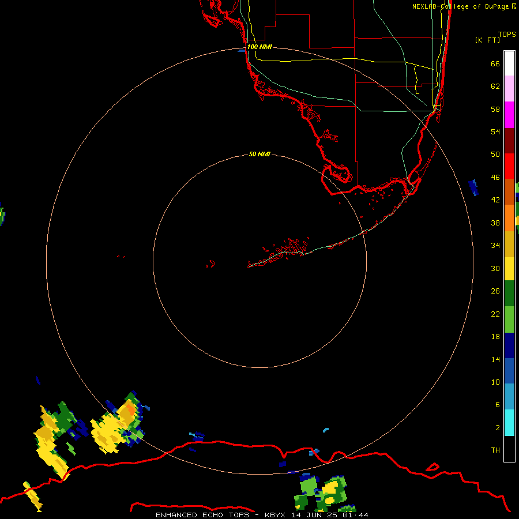Click the legend value '66'
Image resolution: width=519 pixels, height=519 pixels.
[x=495, y=63]
